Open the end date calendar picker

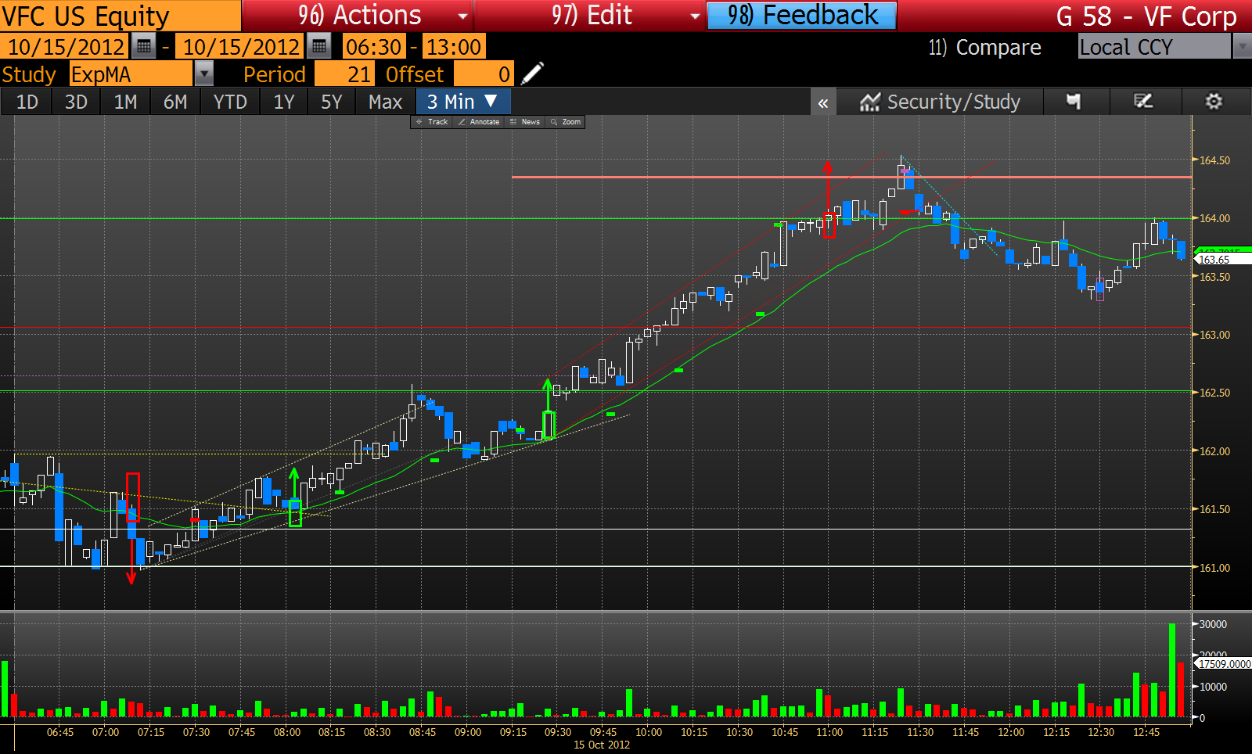coord(318,47)
